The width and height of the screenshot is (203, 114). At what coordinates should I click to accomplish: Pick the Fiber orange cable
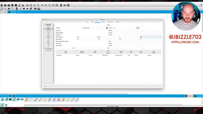tap(45, 100)
